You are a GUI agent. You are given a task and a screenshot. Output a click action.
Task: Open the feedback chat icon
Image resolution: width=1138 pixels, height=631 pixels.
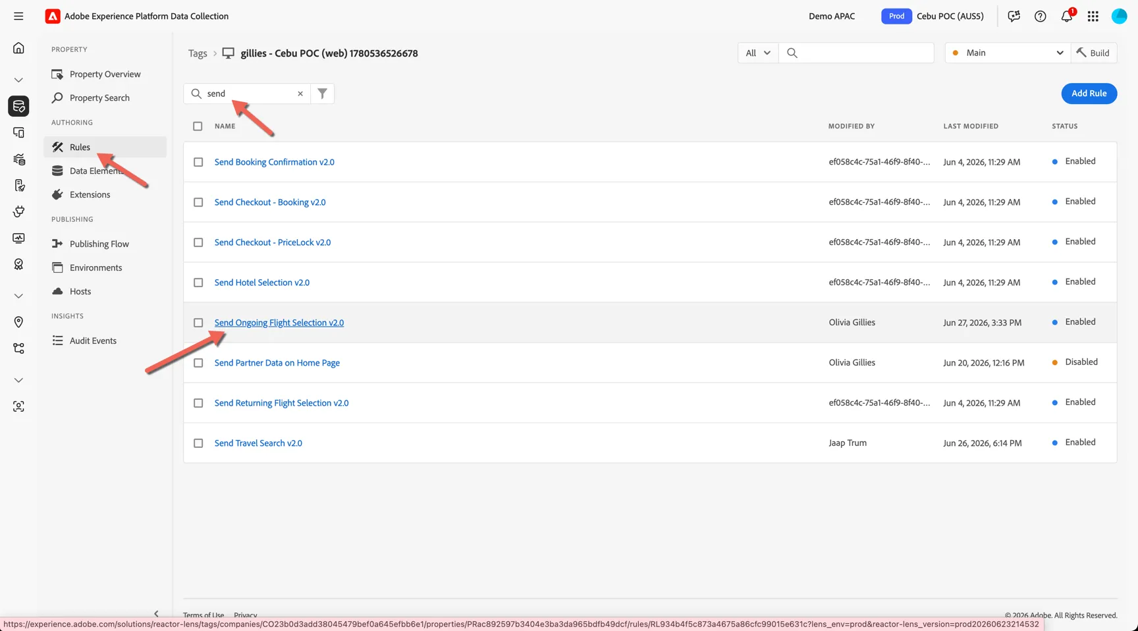(1014, 16)
